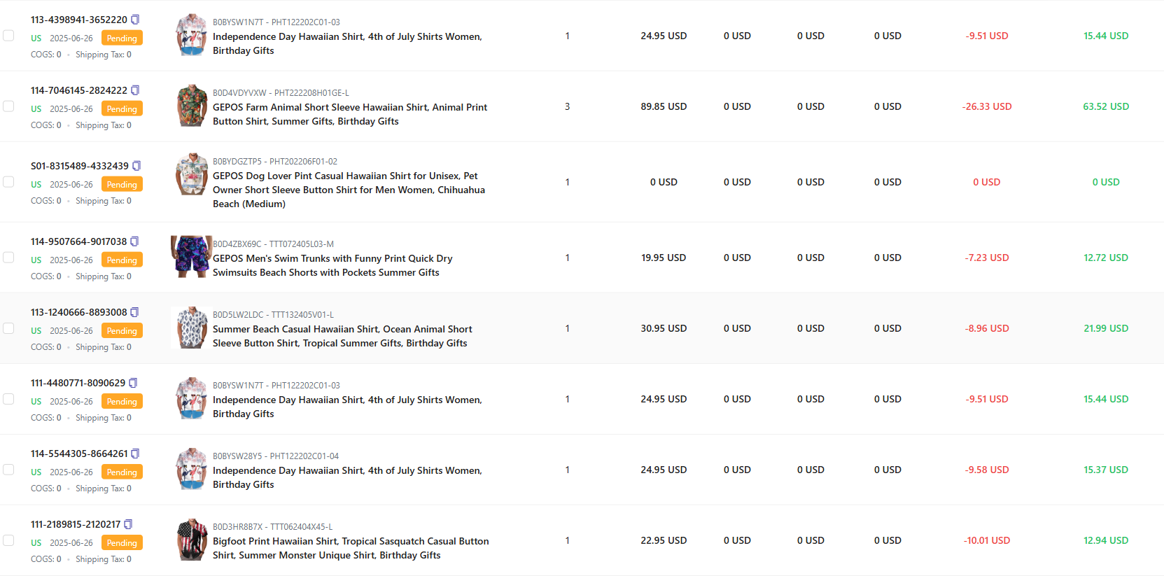Click order number 111-4480771-8090629
1164x576 pixels.
pyautogui.click(x=78, y=383)
